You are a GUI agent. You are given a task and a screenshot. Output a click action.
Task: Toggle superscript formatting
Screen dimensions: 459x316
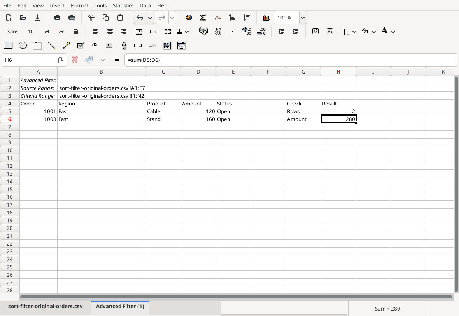315,32
